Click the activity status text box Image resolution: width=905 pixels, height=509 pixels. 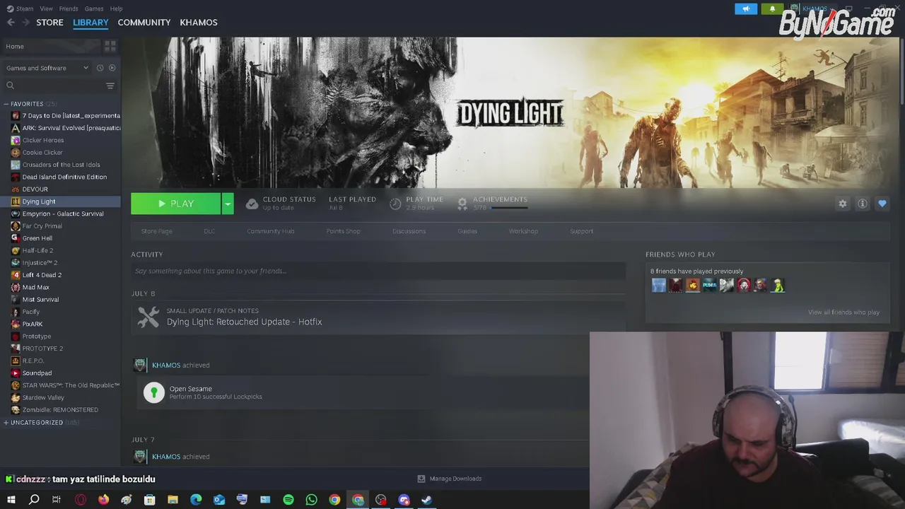378,271
